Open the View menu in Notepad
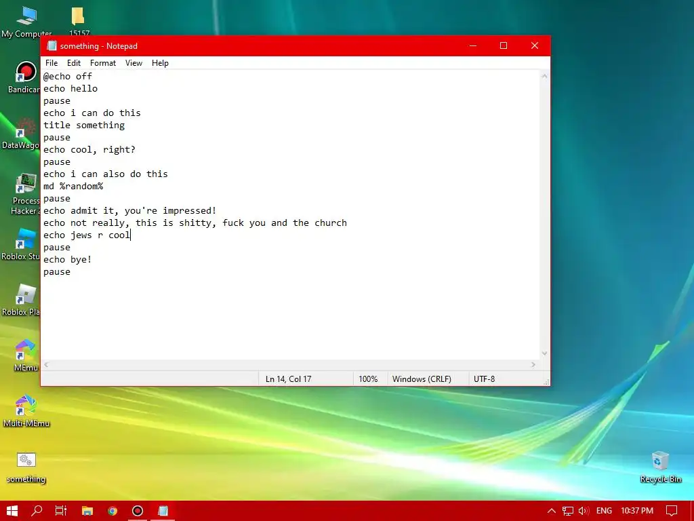 [x=134, y=63]
